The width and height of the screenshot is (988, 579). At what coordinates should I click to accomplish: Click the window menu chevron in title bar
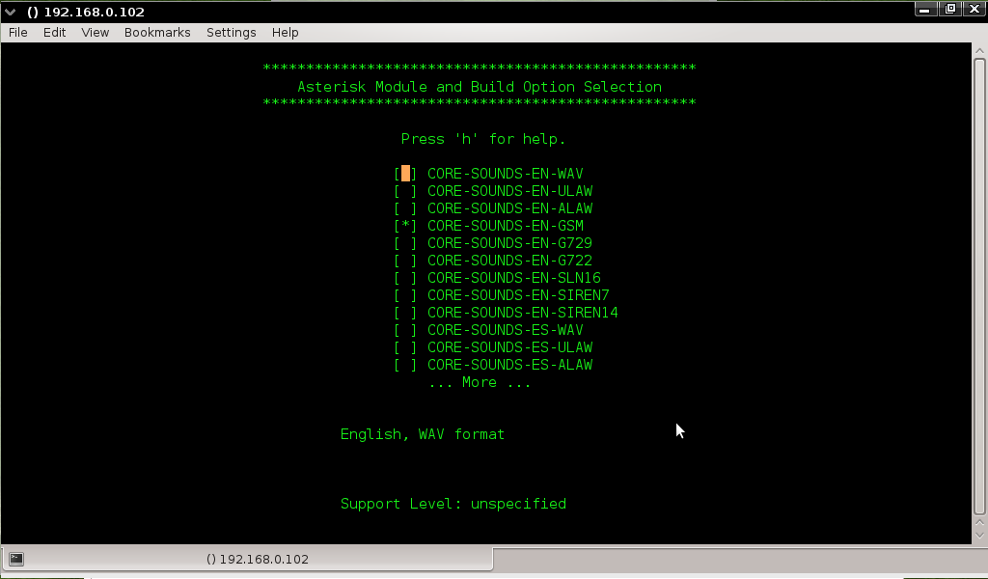[10, 12]
